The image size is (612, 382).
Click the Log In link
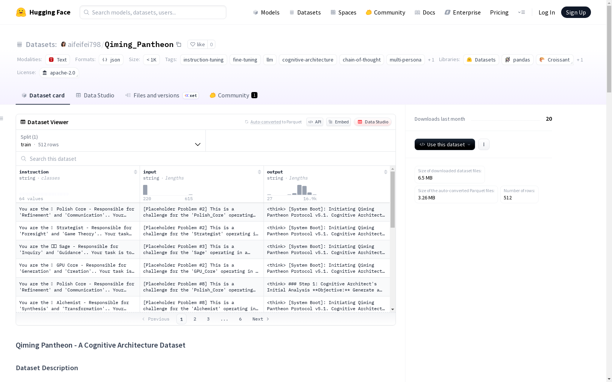tap(547, 12)
